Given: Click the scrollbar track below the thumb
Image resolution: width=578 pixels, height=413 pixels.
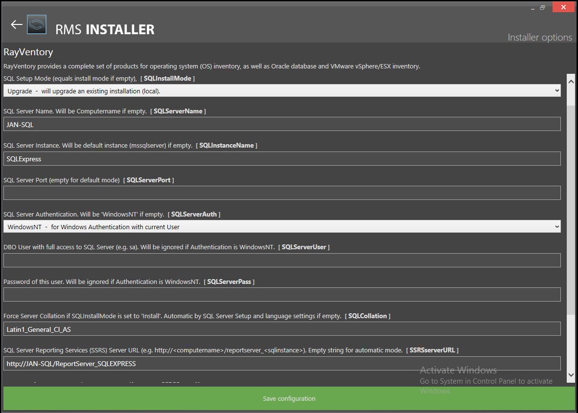Looking at the screenshot, I should tap(570, 342).
